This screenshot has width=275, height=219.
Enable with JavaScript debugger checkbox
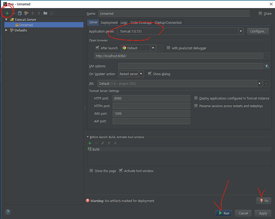[x=168, y=48]
